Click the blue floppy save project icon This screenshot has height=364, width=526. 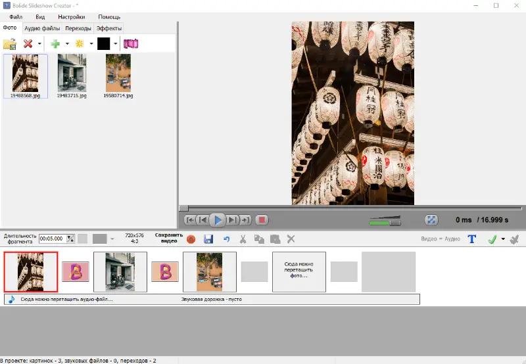point(208,239)
